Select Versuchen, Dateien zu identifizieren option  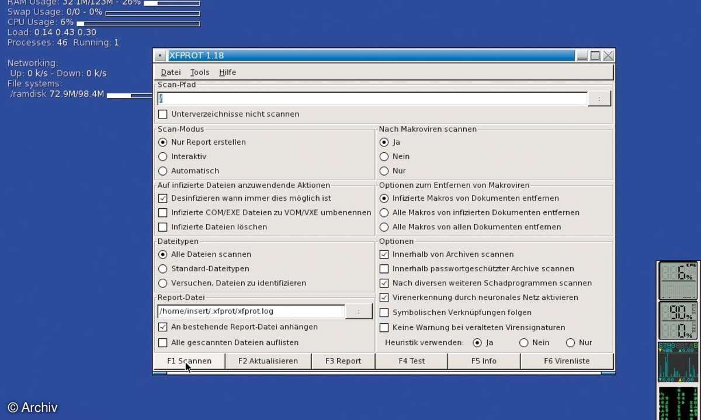(x=163, y=283)
